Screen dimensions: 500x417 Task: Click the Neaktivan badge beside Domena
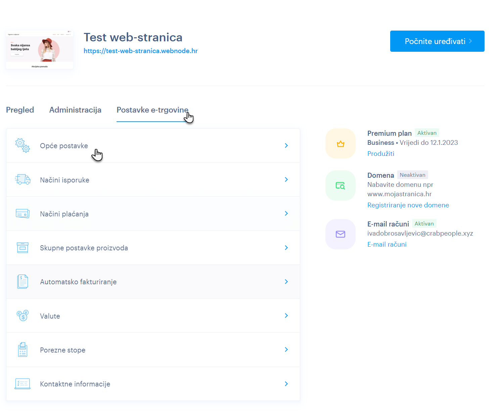tap(412, 175)
